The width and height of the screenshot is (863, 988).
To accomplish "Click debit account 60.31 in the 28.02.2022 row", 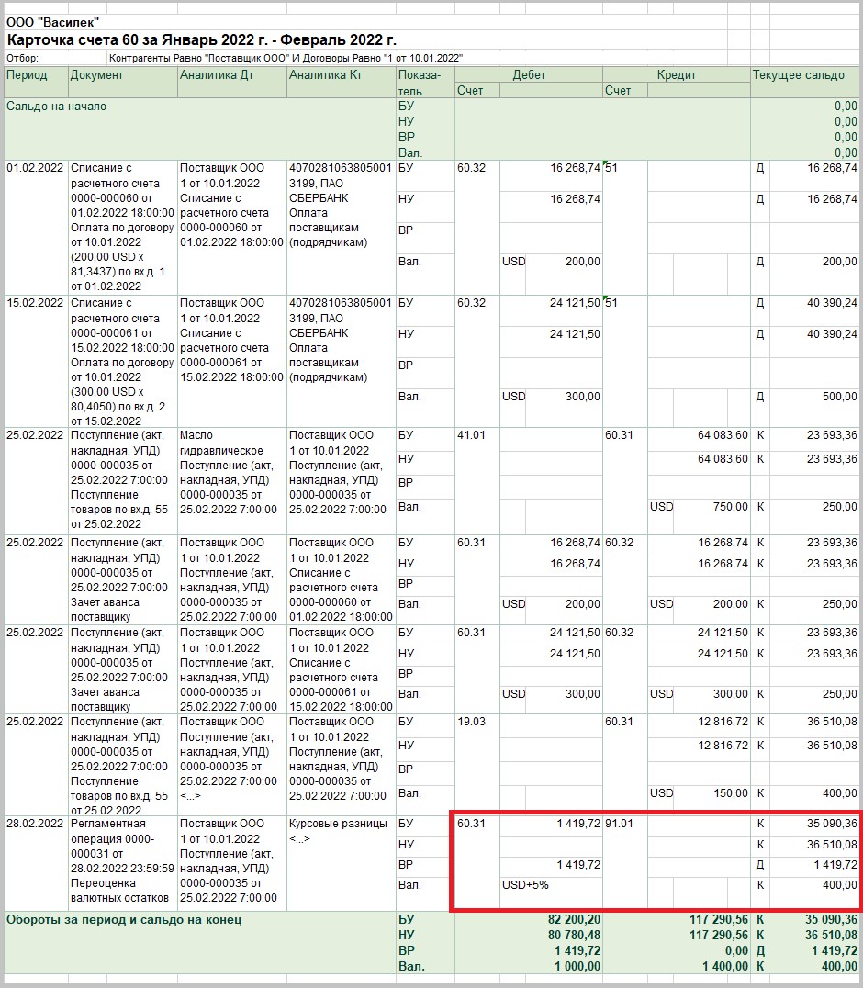I will (471, 824).
